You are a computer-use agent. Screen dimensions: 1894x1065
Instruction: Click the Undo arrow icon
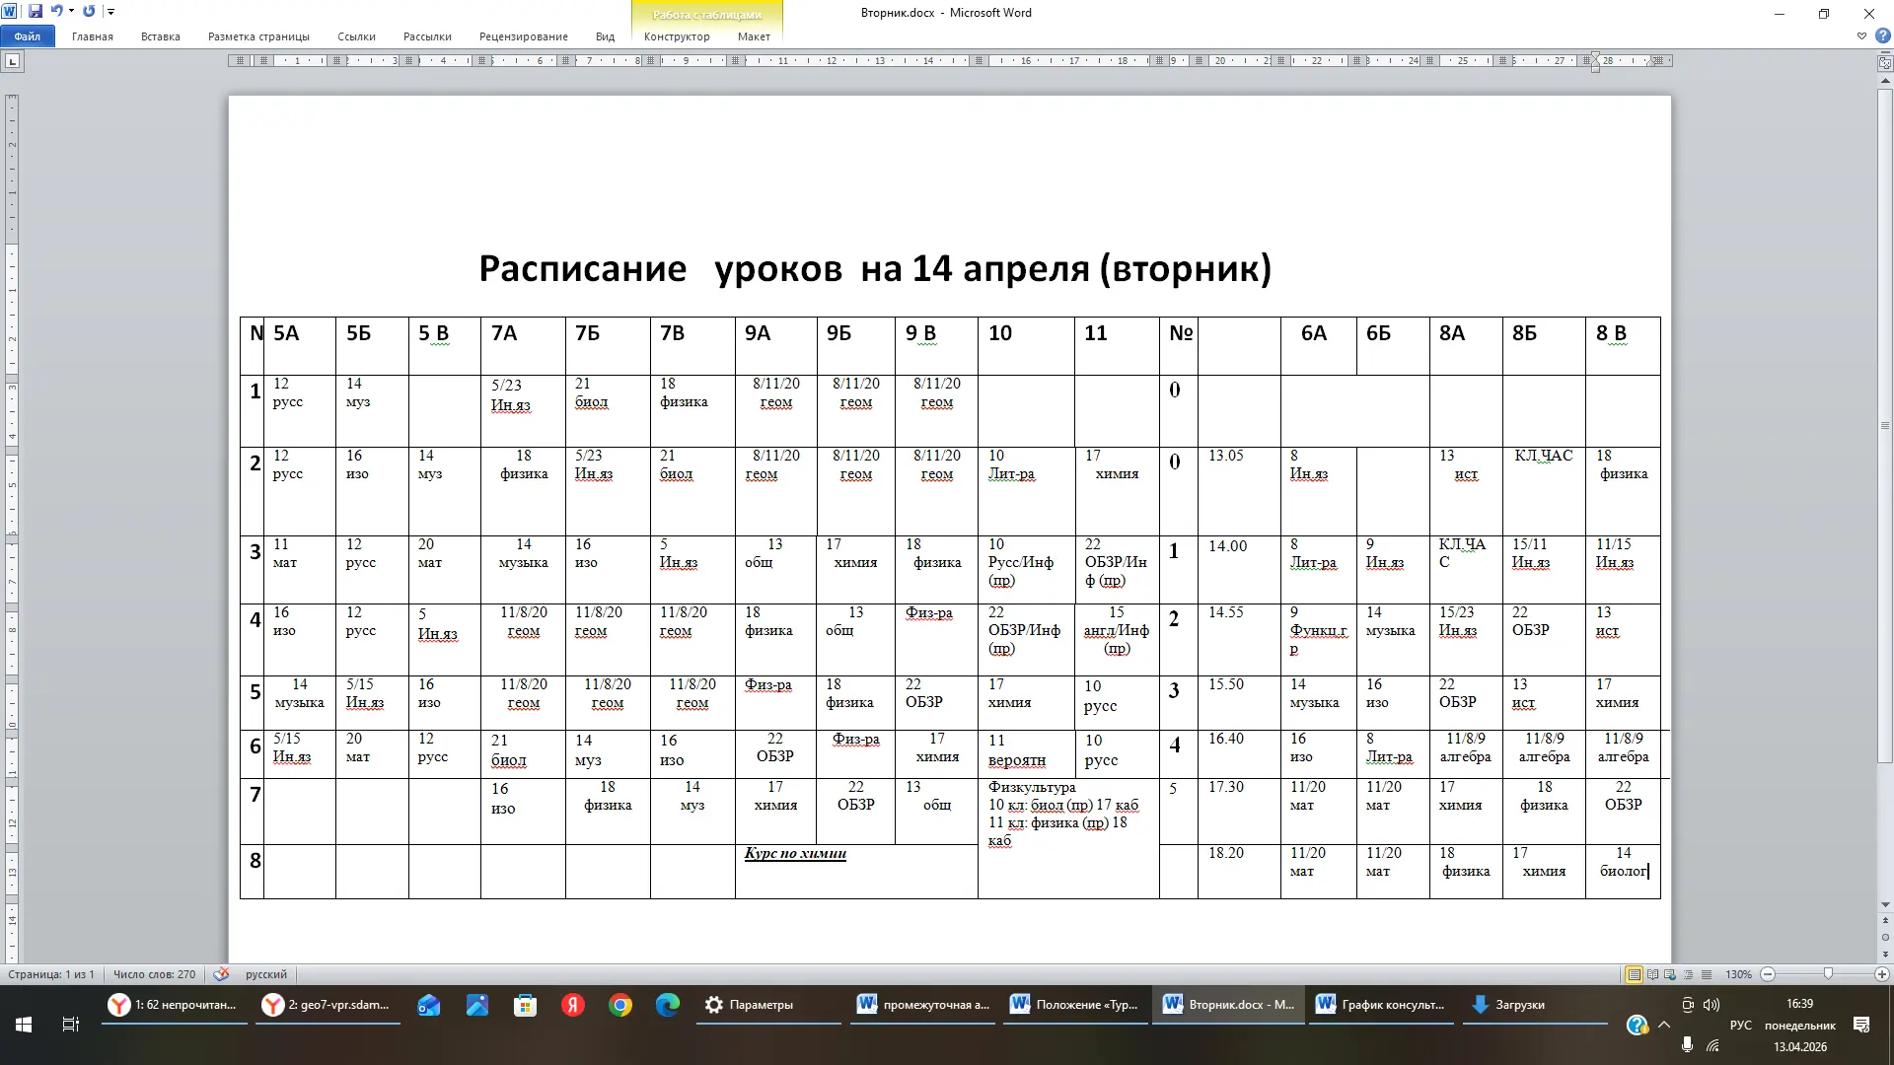coord(57,12)
